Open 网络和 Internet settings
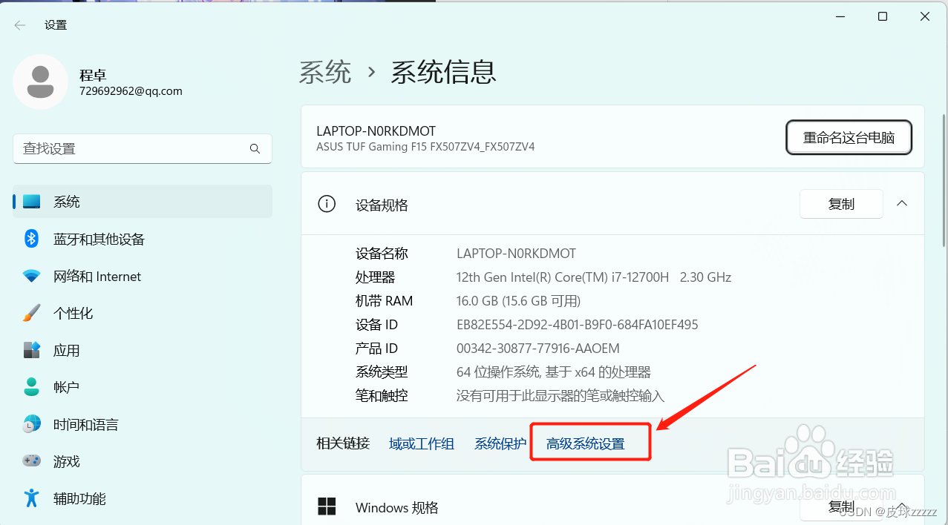The width and height of the screenshot is (948, 525). pyautogui.click(x=143, y=276)
